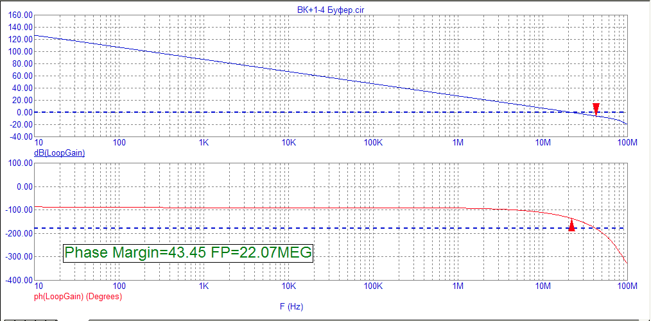Click the 20.00 tick on the gain axis

(22, 100)
